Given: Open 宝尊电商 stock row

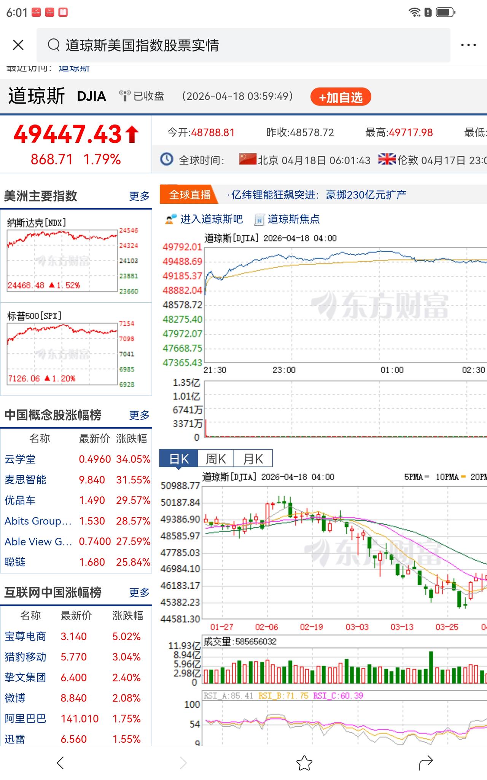Looking at the screenshot, I should [x=76, y=636].
